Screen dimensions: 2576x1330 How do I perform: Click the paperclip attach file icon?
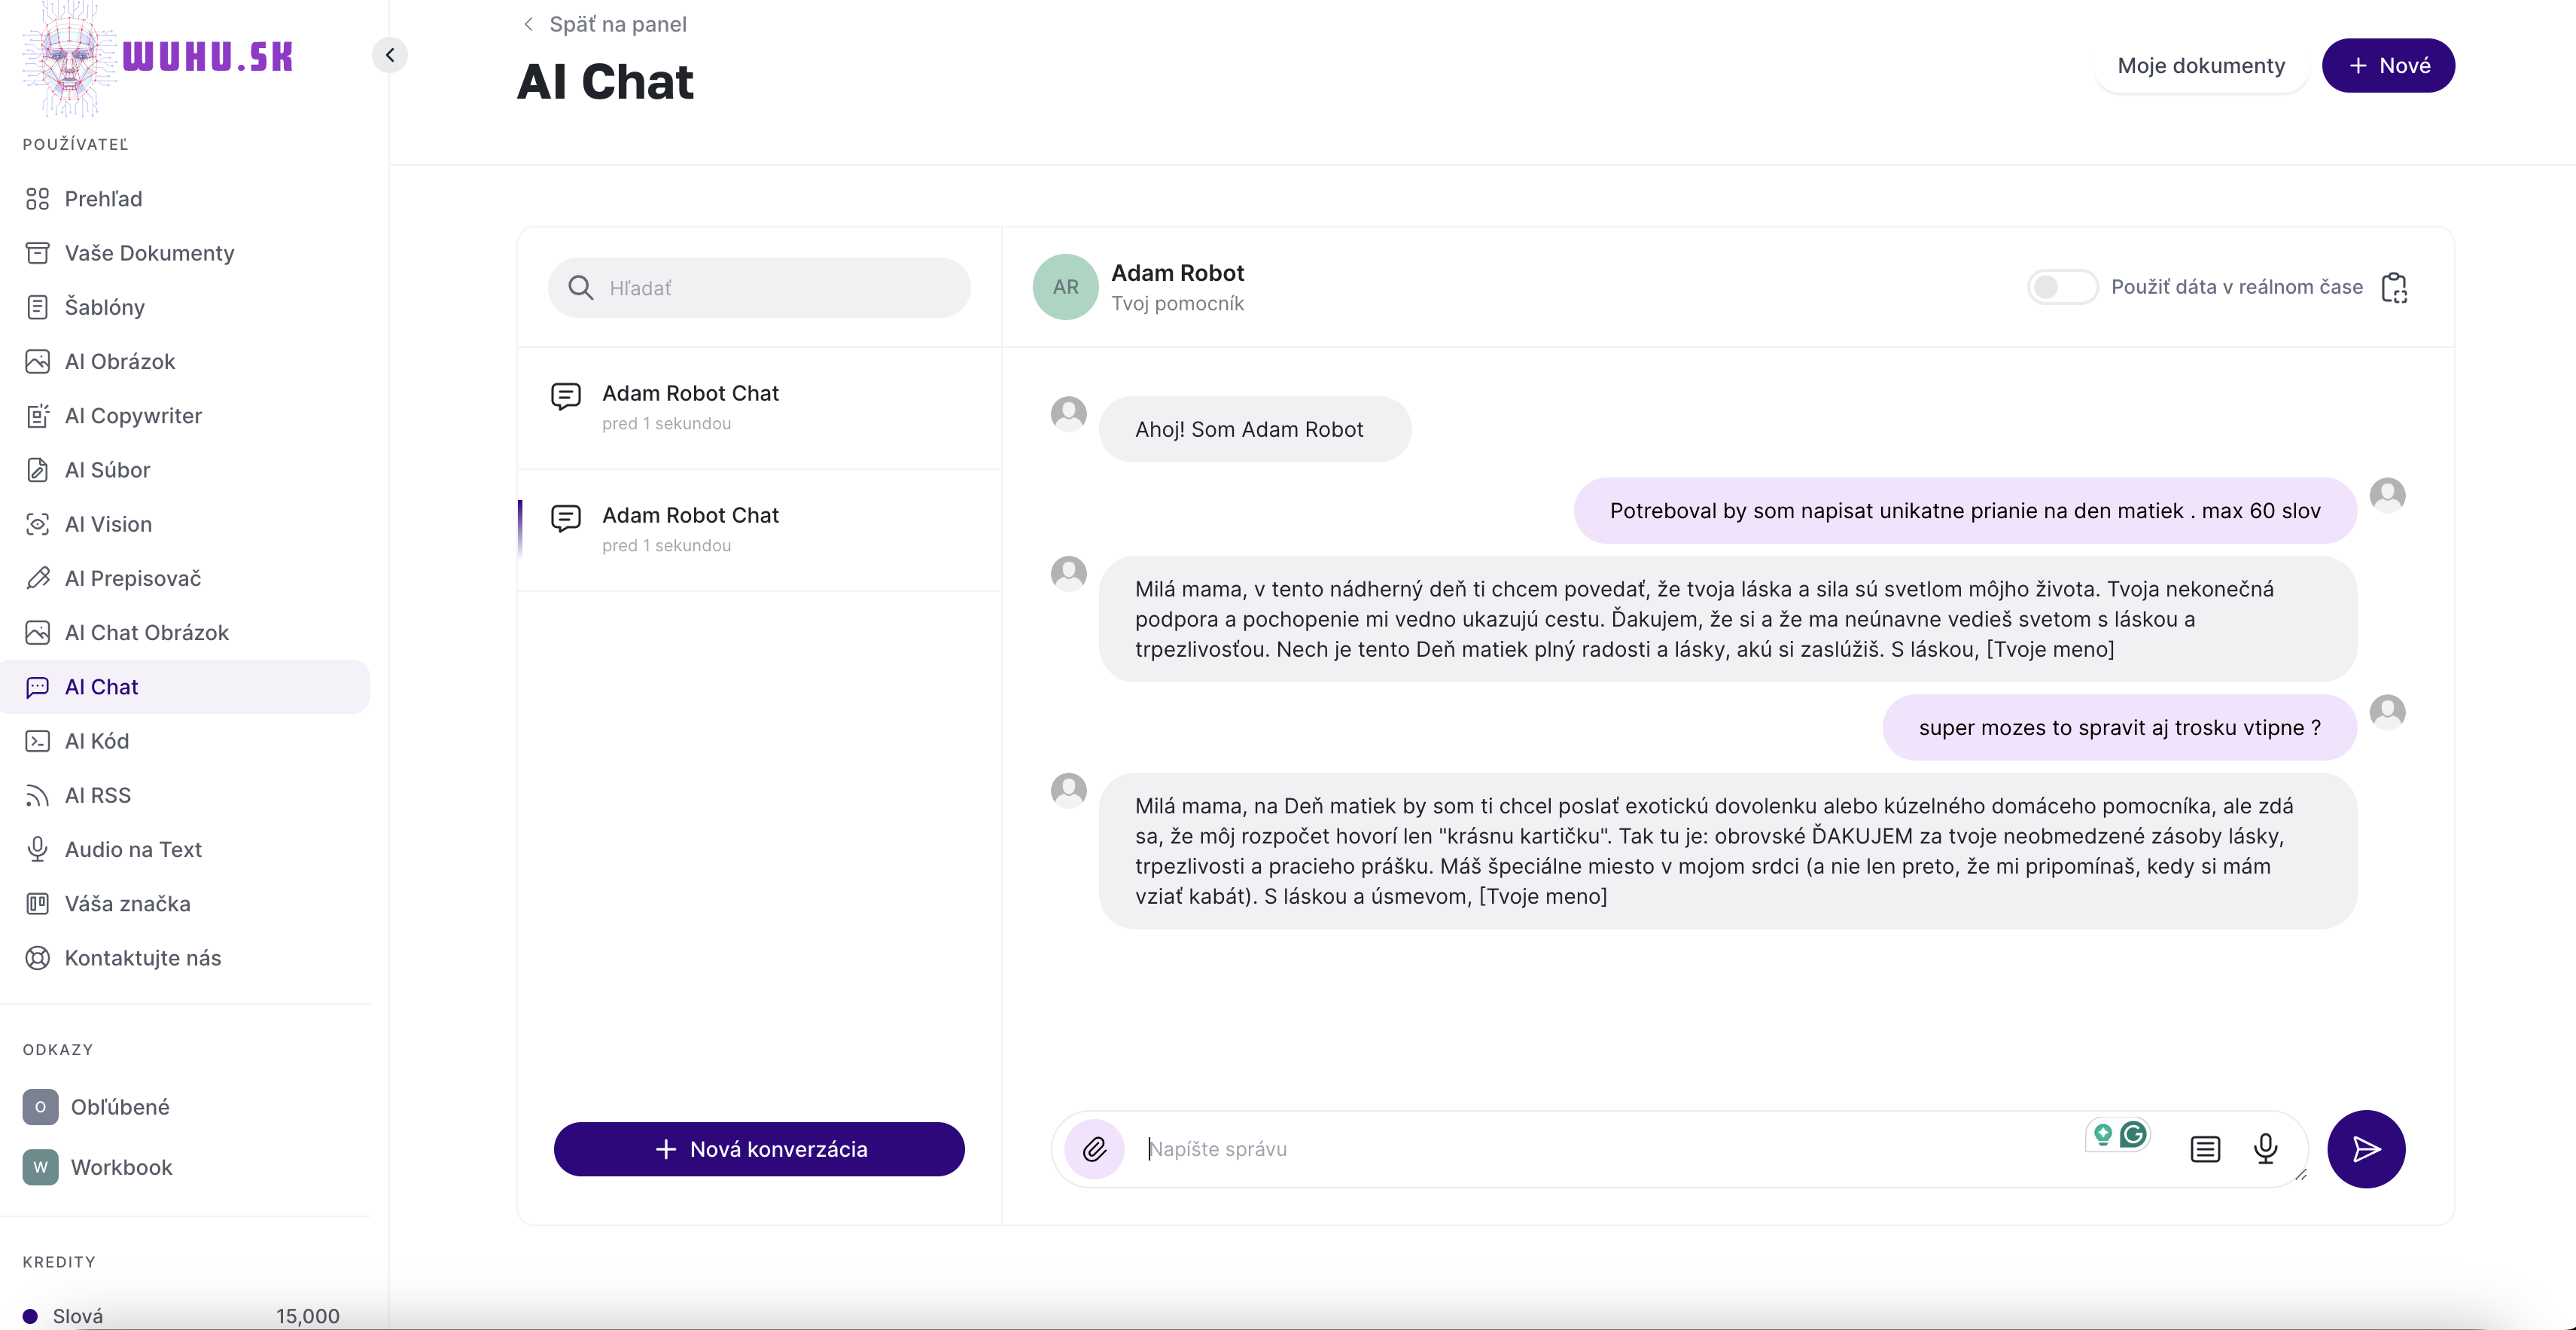coord(1095,1148)
